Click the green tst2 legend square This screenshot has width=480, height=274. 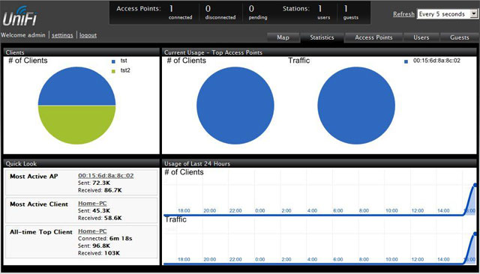[x=113, y=71]
